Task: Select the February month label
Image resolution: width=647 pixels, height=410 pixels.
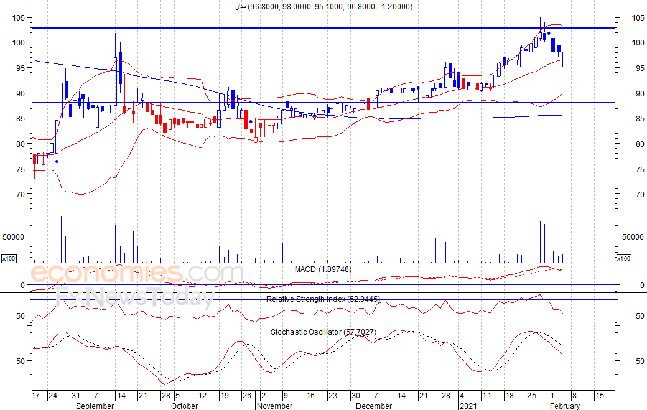Action: point(565,406)
